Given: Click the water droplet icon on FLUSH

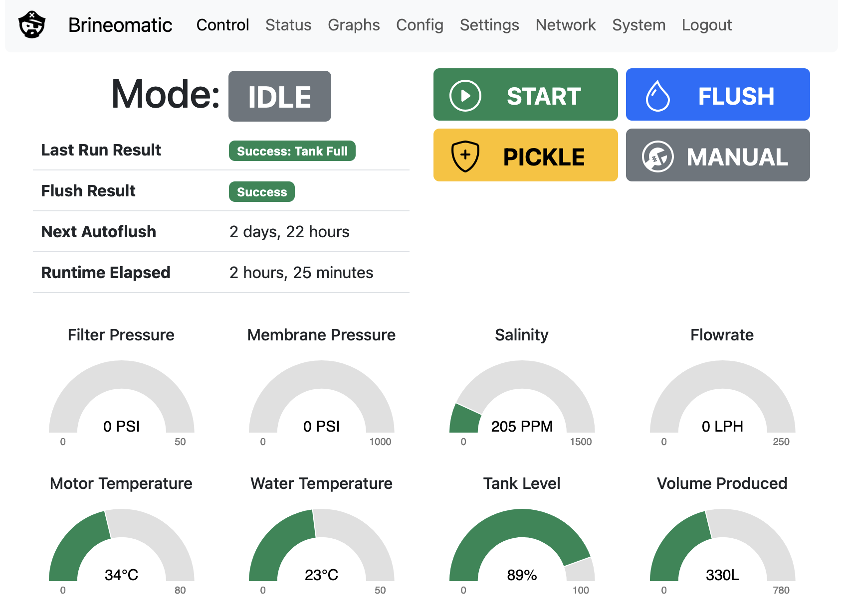Looking at the screenshot, I should 658,95.
